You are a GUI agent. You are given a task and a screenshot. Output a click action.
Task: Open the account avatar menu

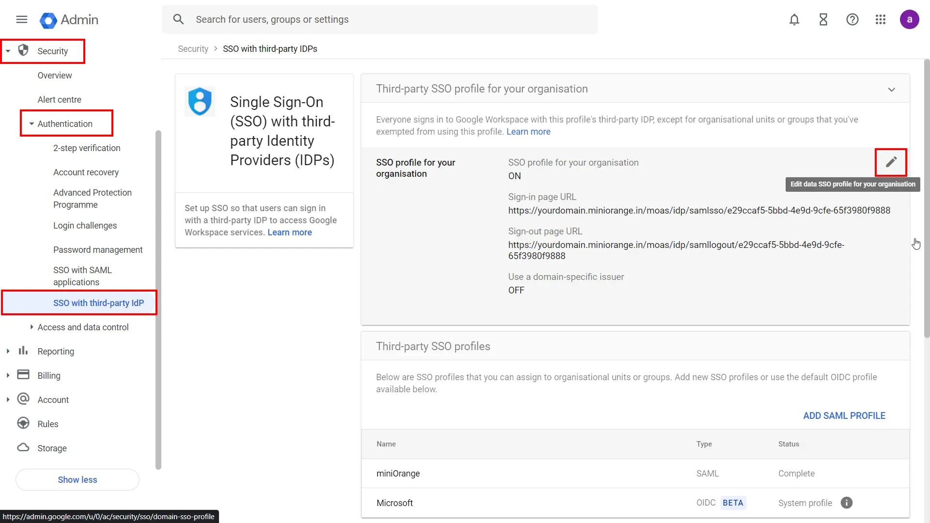click(910, 19)
